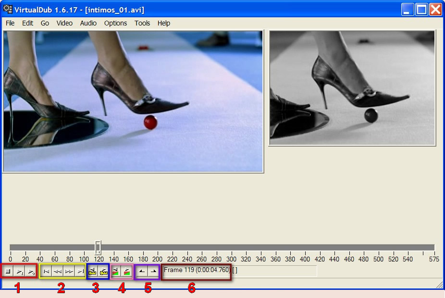The width and height of the screenshot is (445, 298).
Task: Jump to the start of the video
Action: pyautogui.click(x=46, y=271)
